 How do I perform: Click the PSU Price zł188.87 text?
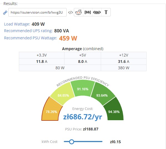tap(82, 129)
